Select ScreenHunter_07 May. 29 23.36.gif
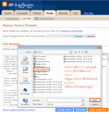This screenshot has width=109, height=114. tap(78, 59)
